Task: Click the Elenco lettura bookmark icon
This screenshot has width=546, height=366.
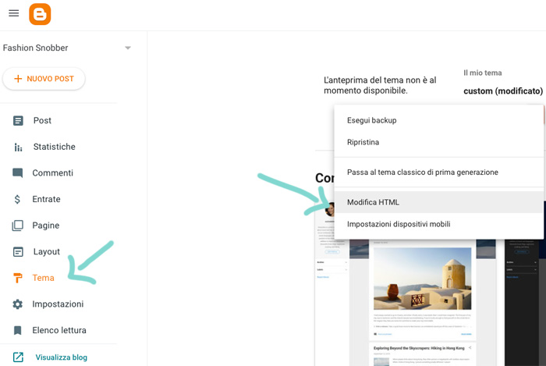Action: point(17,330)
